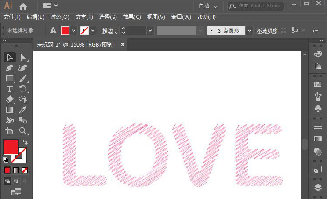
Task: Open the stroke weight dropdown
Action: pos(150,31)
